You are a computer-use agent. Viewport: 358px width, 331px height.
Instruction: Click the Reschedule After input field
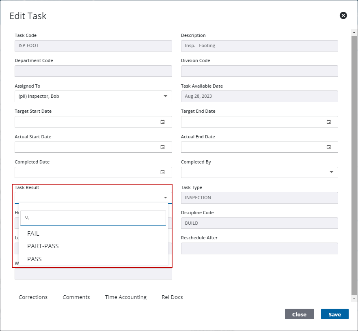pyautogui.click(x=259, y=248)
